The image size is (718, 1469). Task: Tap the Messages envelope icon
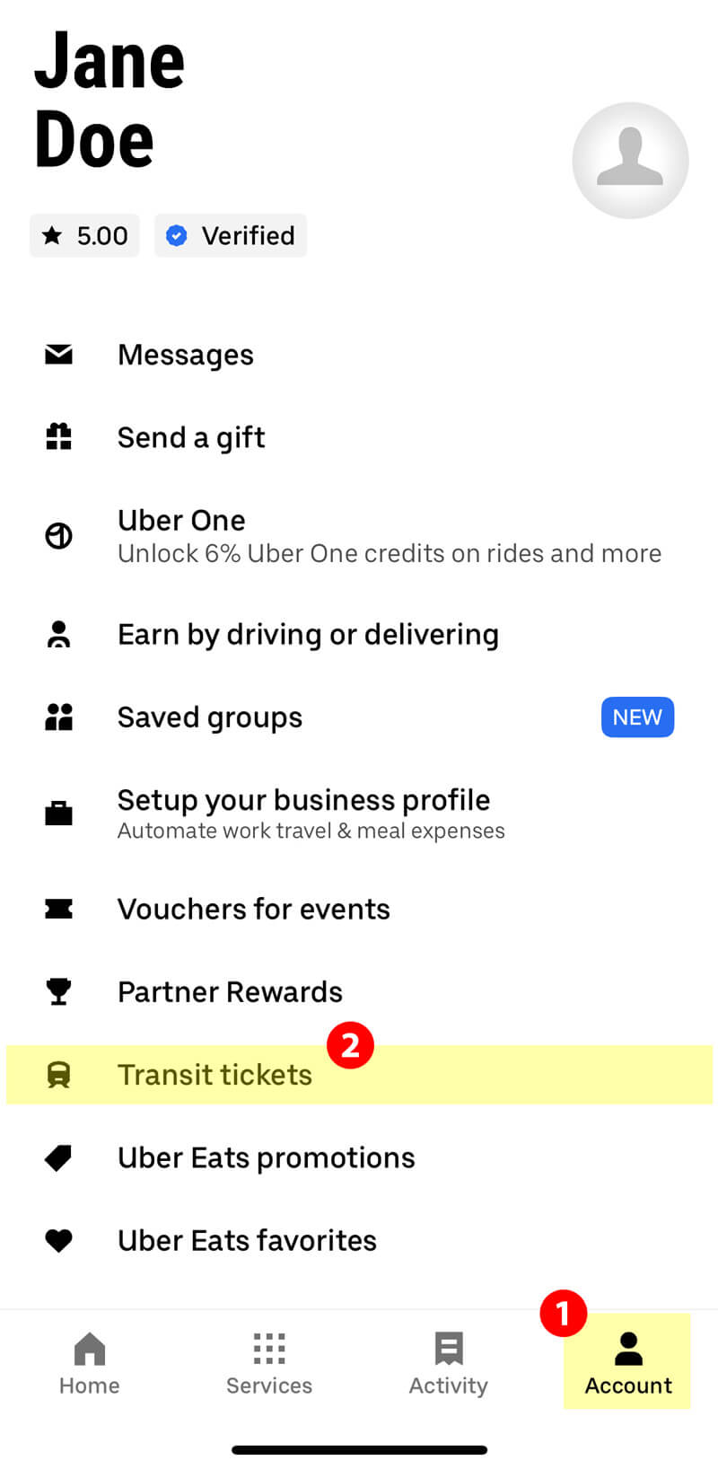(59, 355)
